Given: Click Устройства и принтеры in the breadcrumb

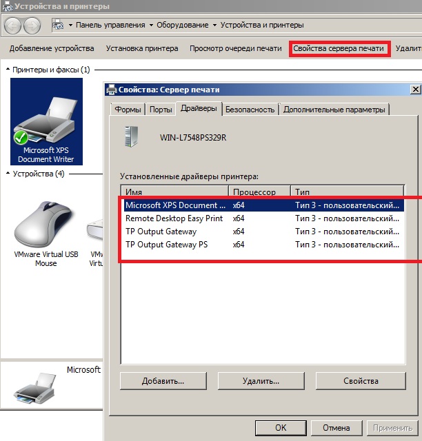Looking at the screenshot, I should 262,25.
